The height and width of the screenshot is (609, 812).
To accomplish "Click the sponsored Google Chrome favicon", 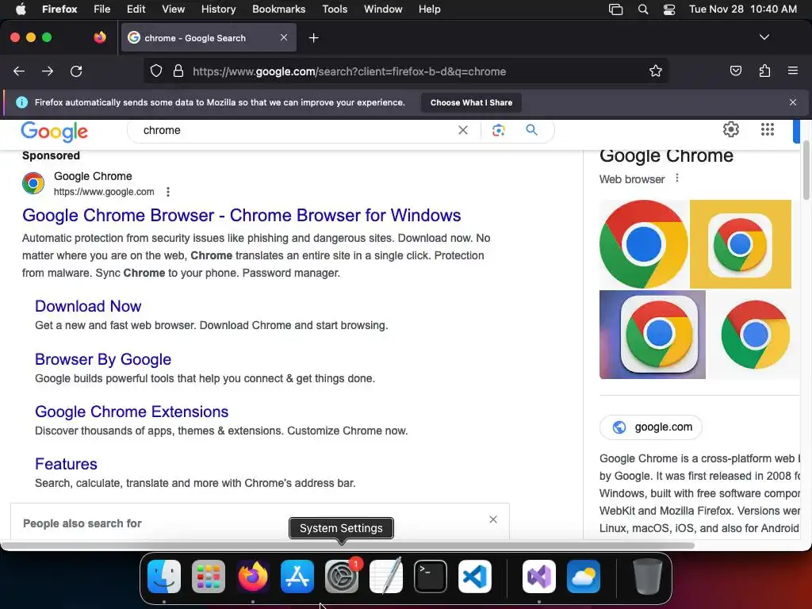I will tap(33, 183).
